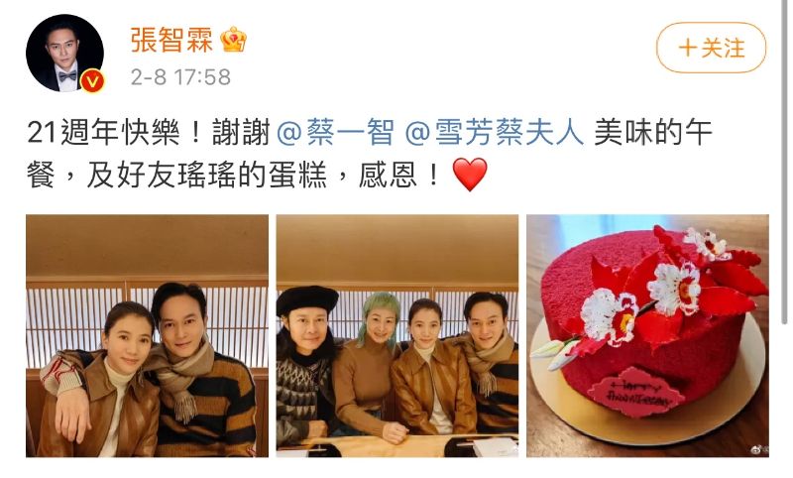Screen dimensions: 793x478
Task: Click the second text line ending 感恩
Action: (x=258, y=175)
